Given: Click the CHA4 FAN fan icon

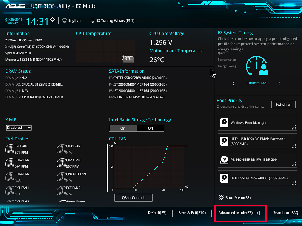Looking at the screenshot, I should pyautogui.click(x=10, y=177).
